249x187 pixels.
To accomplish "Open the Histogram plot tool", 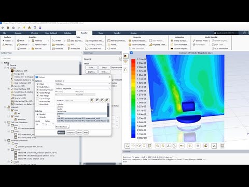I will (x=59, y=45).
